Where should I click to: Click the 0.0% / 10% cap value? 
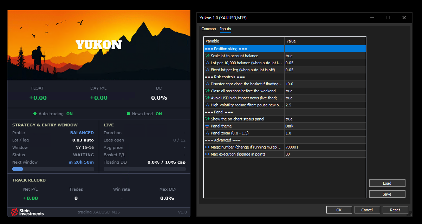point(167,162)
